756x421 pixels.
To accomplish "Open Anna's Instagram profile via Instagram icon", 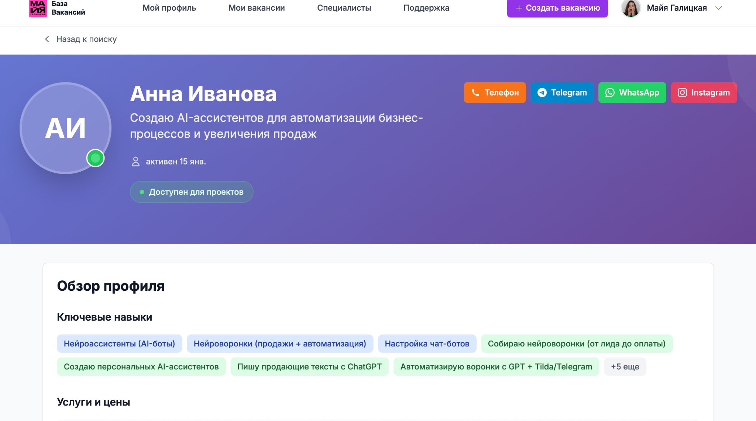I will (682, 93).
